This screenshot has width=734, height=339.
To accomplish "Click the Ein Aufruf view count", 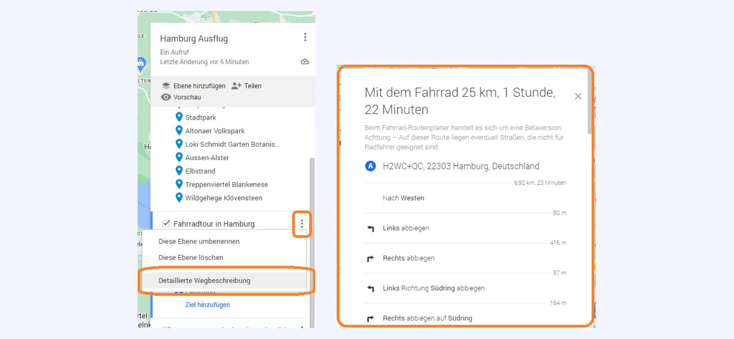I will tap(174, 52).
